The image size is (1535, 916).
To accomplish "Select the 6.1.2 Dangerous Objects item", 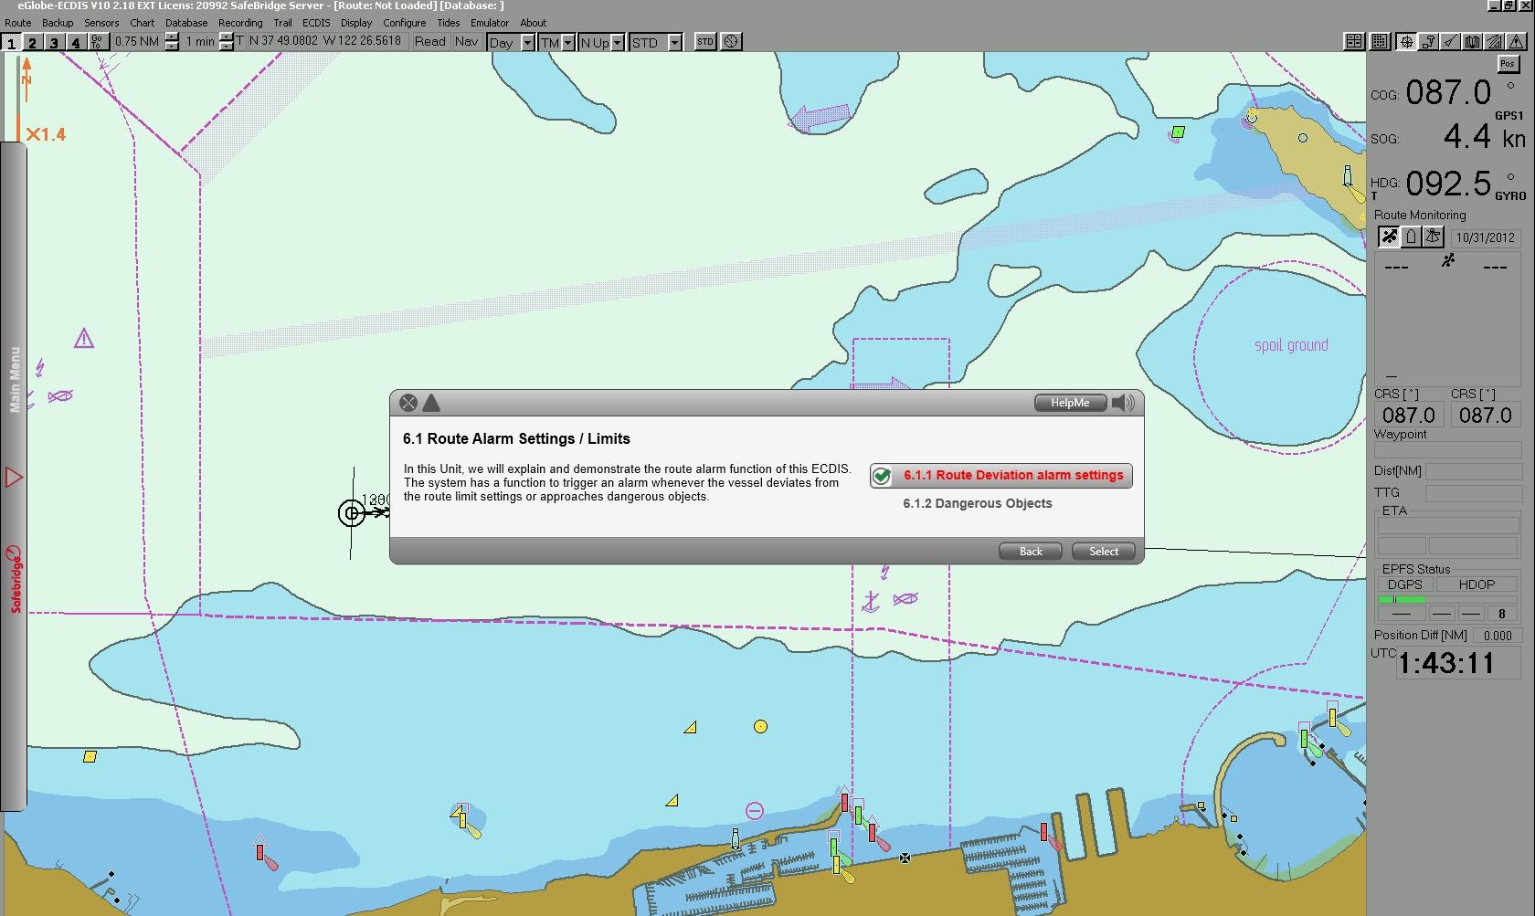I will point(977,503).
